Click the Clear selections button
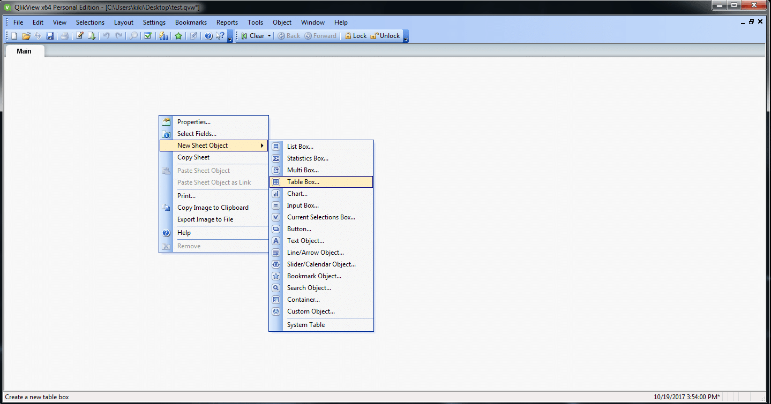Screen dimensions: 771x404 pyautogui.click(x=252, y=36)
